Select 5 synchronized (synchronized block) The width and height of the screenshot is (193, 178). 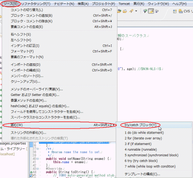click(154, 155)
